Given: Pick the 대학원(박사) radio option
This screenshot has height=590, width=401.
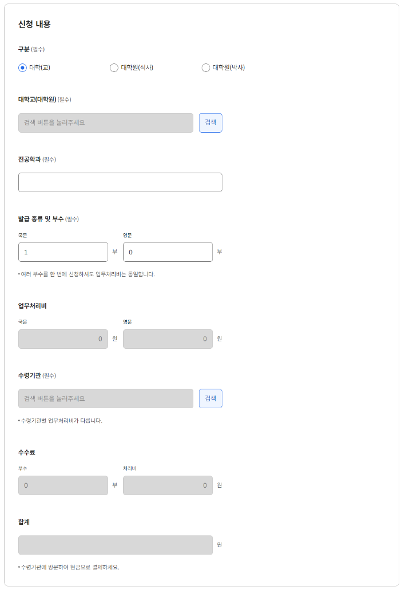Looking at the screenshot, I should (x=206, y=67).
